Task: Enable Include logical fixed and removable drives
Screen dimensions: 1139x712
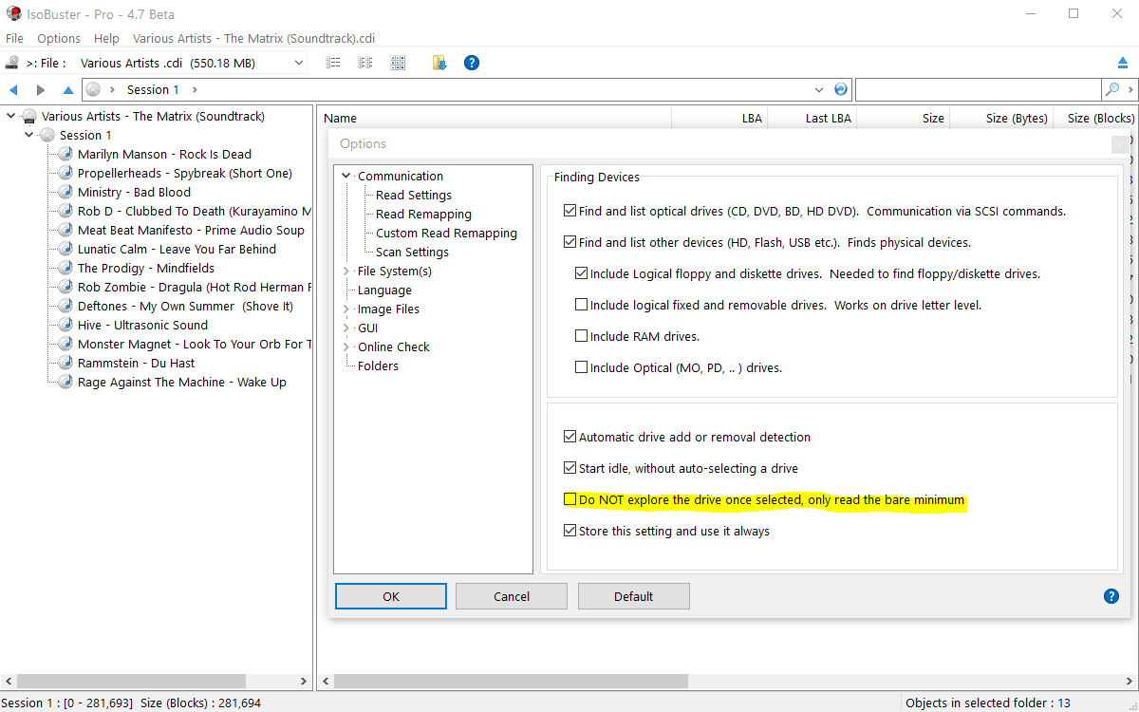Action: point(581,305)
